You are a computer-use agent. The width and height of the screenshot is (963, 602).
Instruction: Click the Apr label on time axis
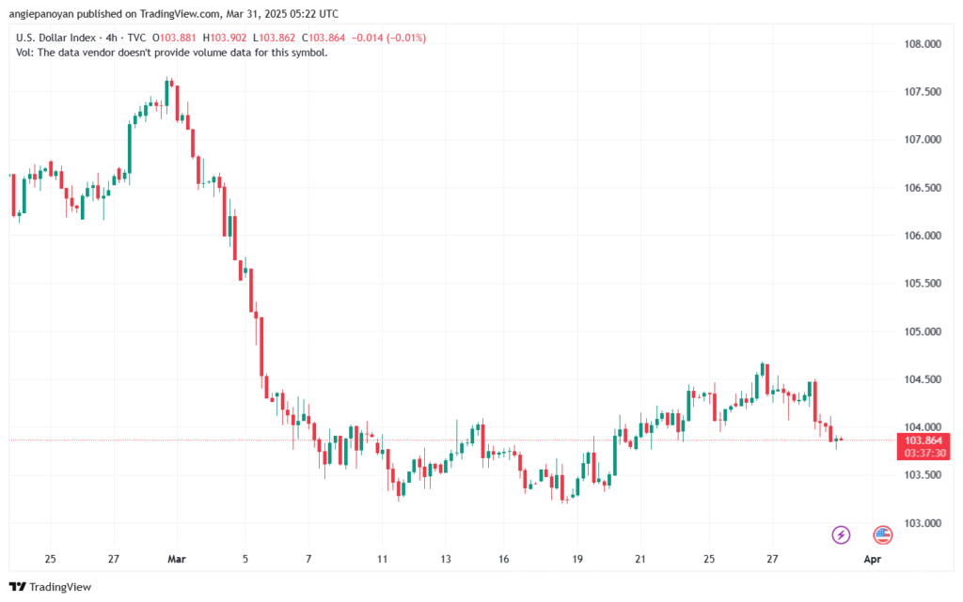click(873, 559)
